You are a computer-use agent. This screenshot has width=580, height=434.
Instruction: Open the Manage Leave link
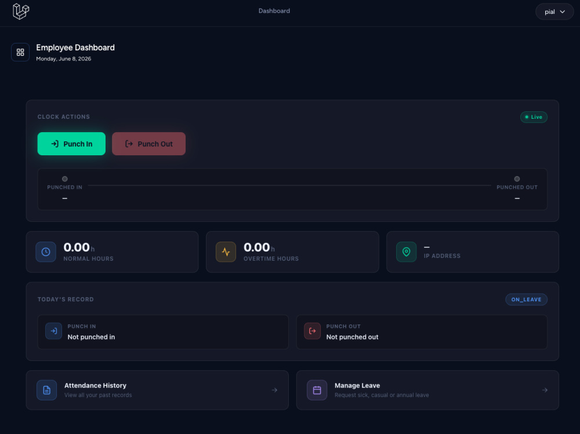[x=427, y=390]
